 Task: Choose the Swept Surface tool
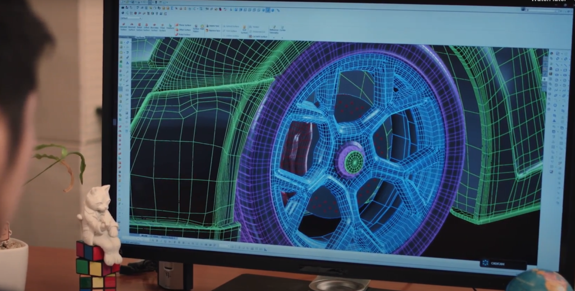[139, 28]
